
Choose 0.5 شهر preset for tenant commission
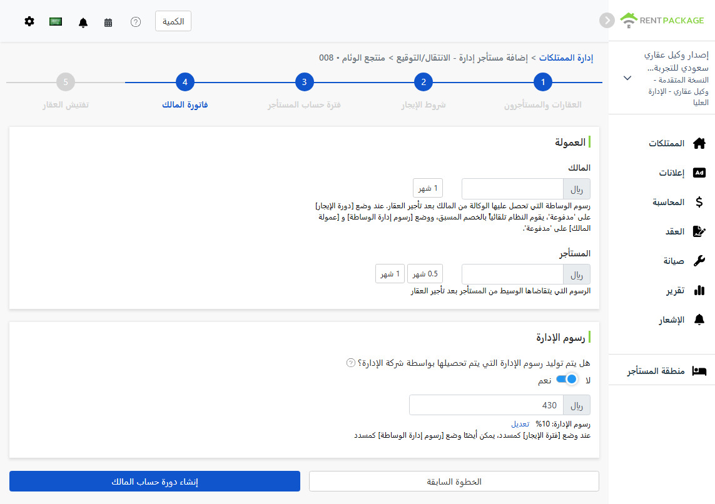(x=425, y=274)
